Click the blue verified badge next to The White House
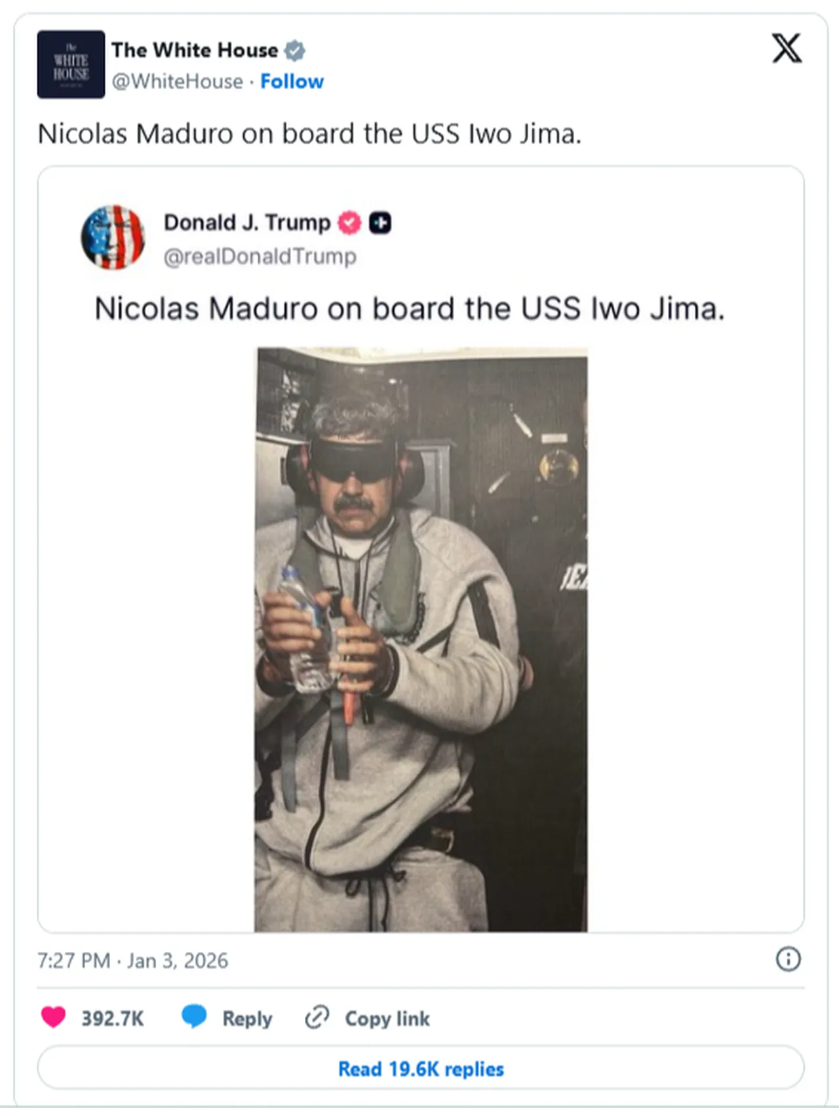Image resolution: width=839 pixels, height=1108 pixels. point(295,51)
